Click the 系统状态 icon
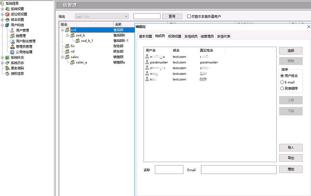This screenshot has width=311, height=196. click(x=7, y=57)
